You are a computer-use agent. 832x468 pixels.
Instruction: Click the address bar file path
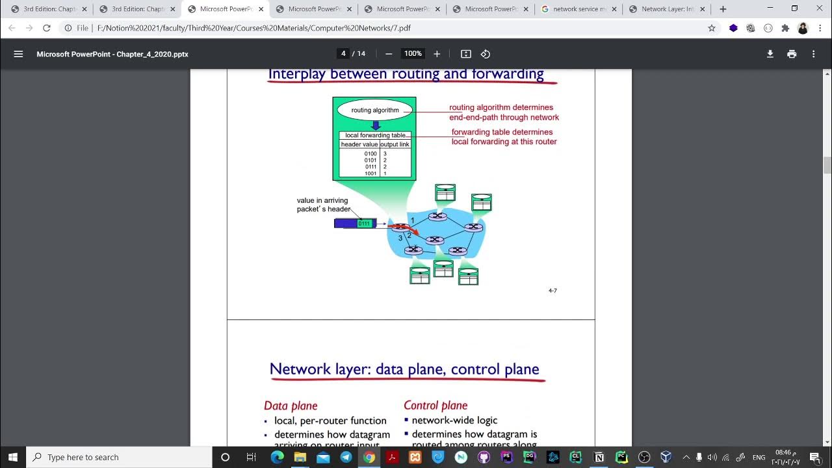[253, 28]
